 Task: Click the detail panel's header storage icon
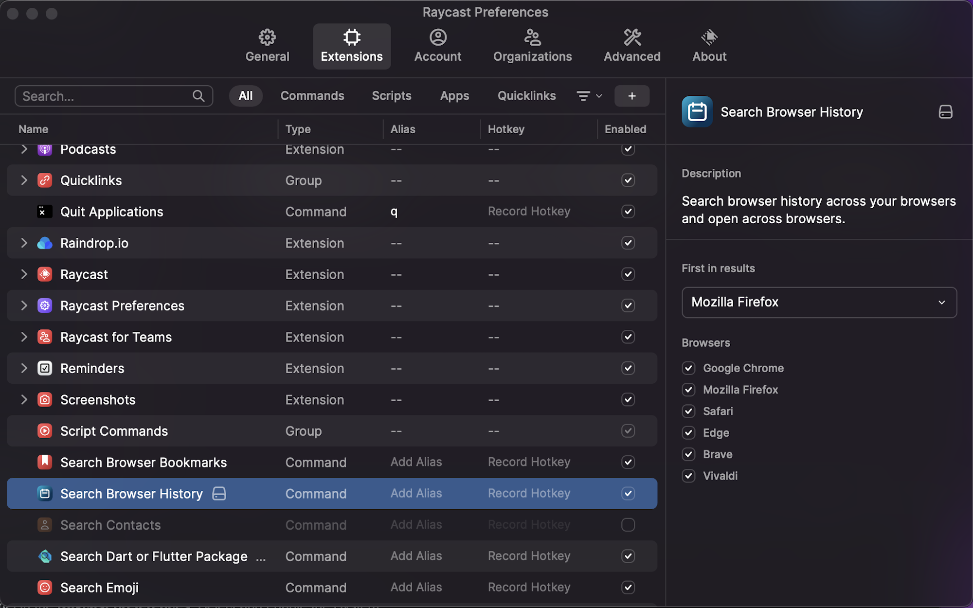click(x=945, y=112)
